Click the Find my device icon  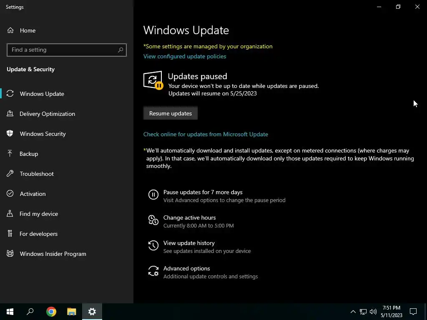point(10,214)
